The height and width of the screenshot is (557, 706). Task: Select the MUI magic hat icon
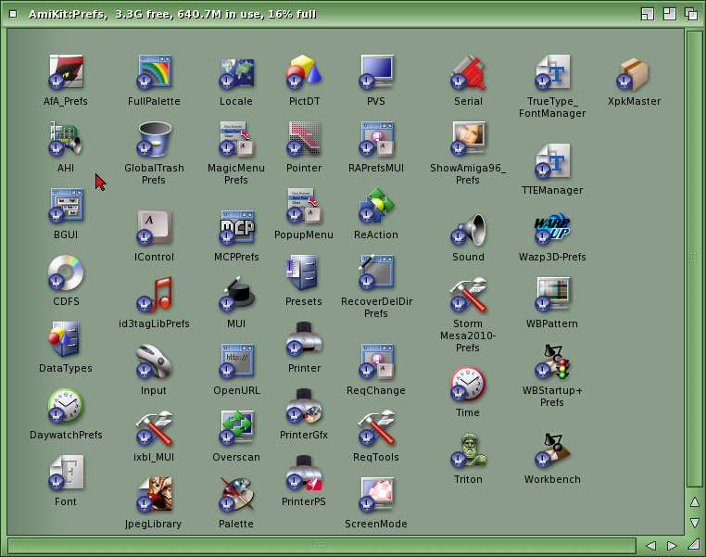coord(236,294)
